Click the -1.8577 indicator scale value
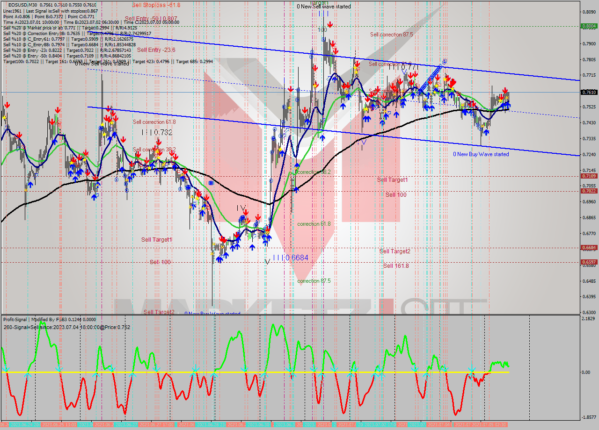This screenshot has height=430, width=599. click(x=588, y=417)
